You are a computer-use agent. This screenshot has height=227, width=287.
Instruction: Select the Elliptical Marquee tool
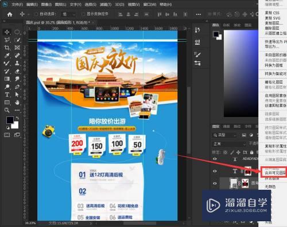(17, 32)
